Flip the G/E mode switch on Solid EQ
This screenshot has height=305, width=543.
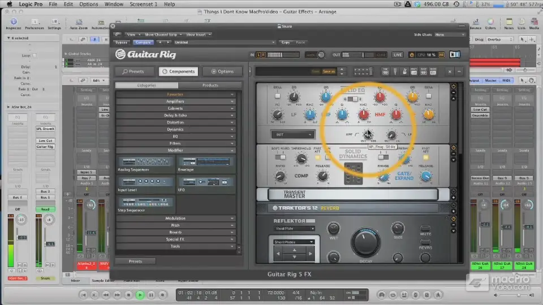point(352,99)
